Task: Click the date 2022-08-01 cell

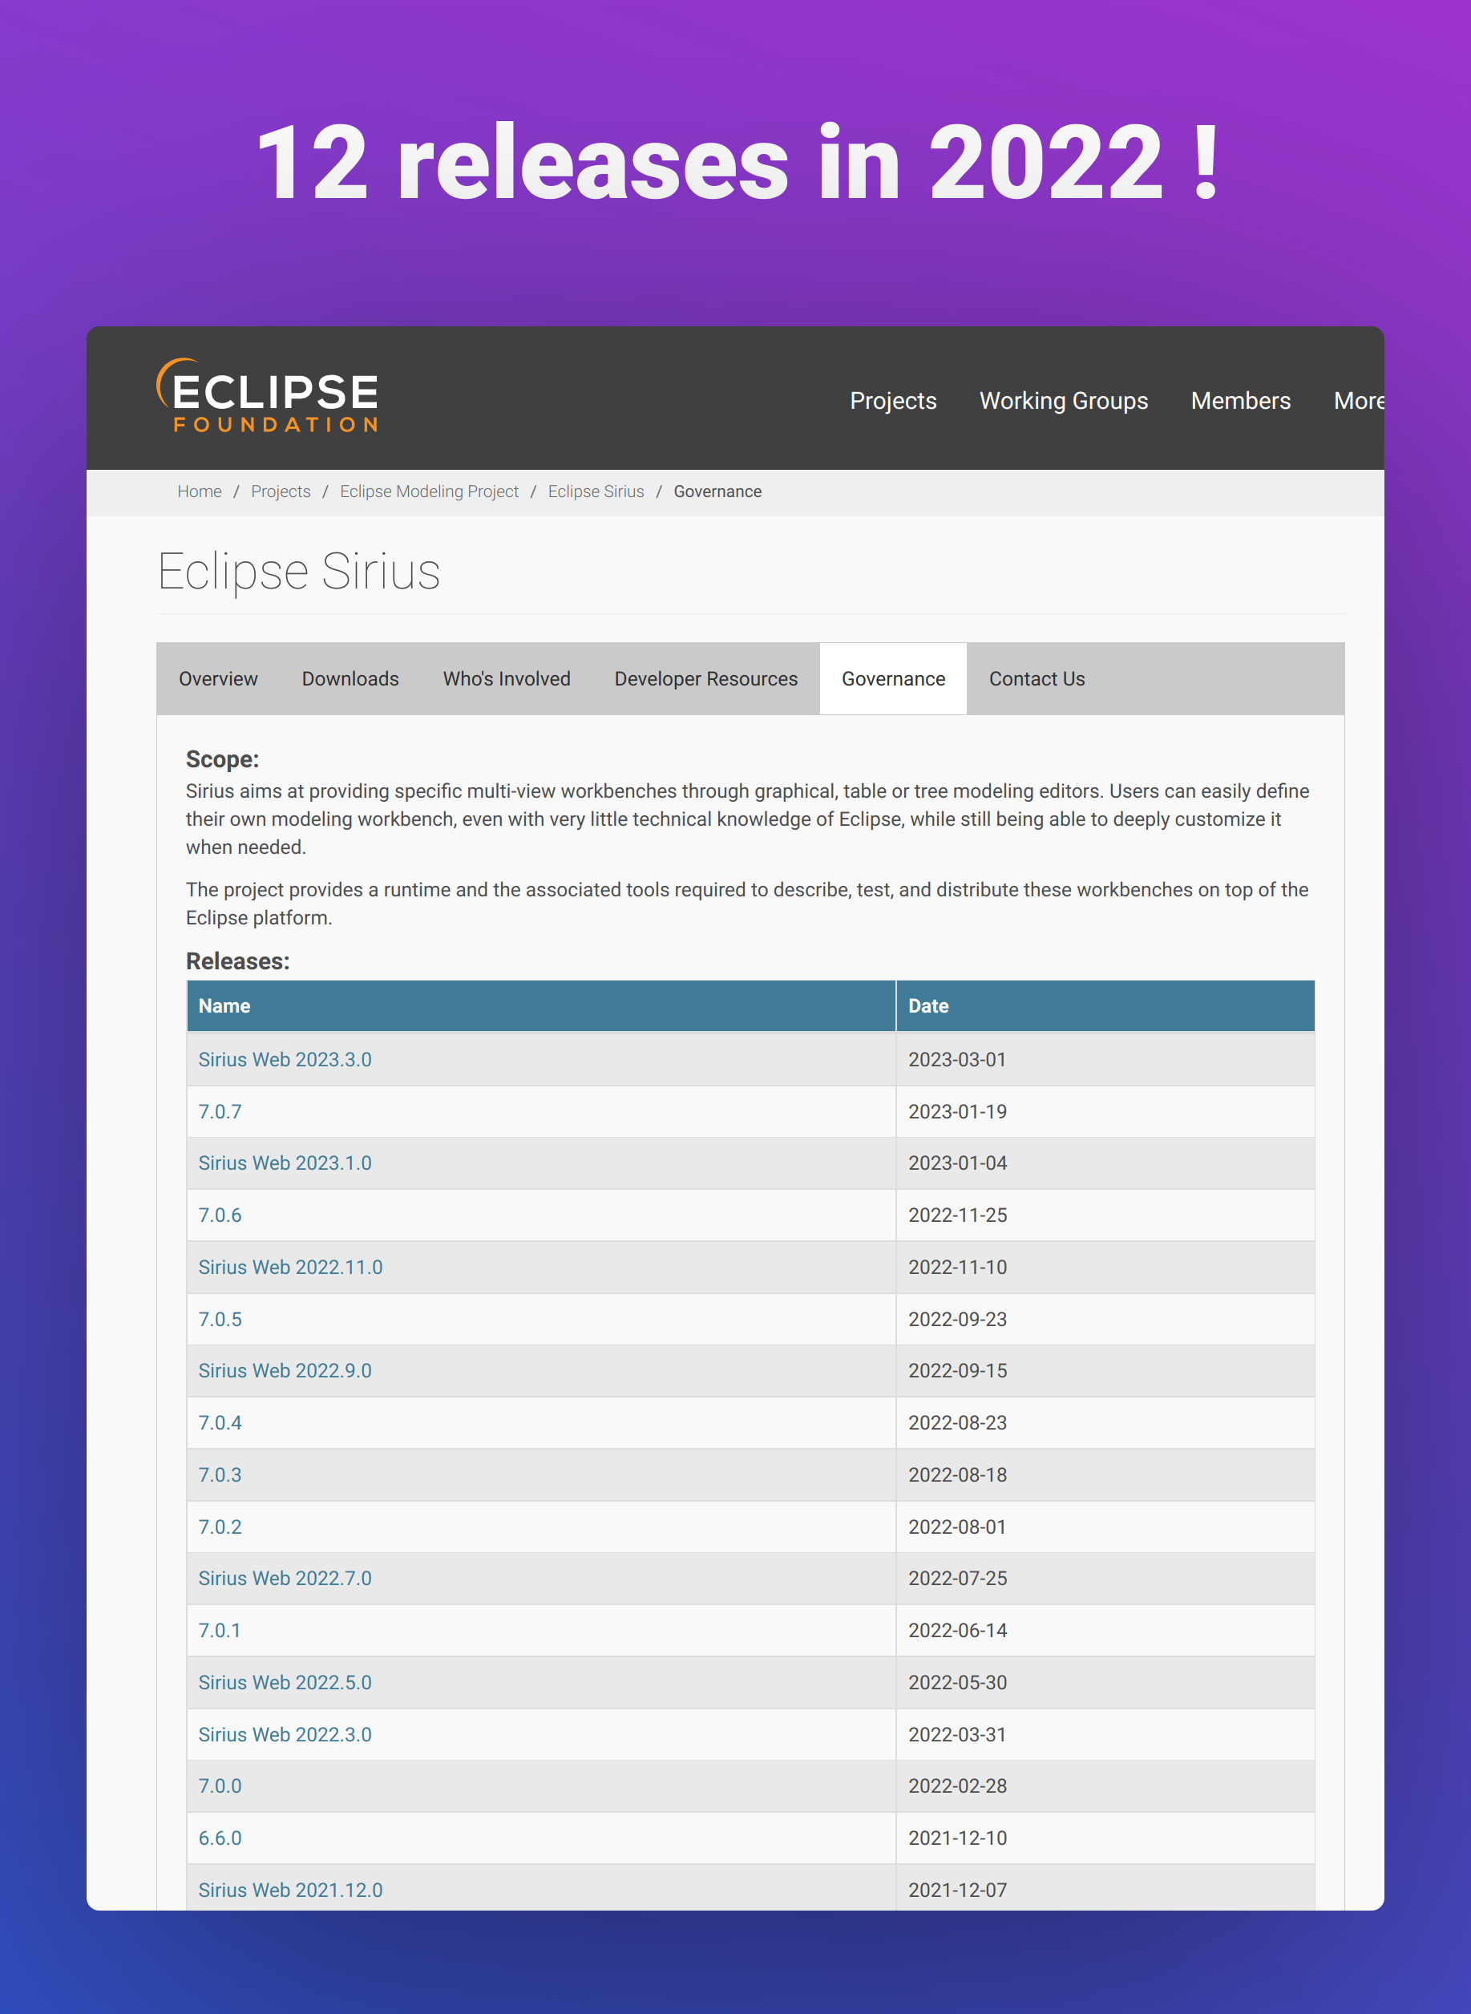Action: click(x=1105, y=1526)
